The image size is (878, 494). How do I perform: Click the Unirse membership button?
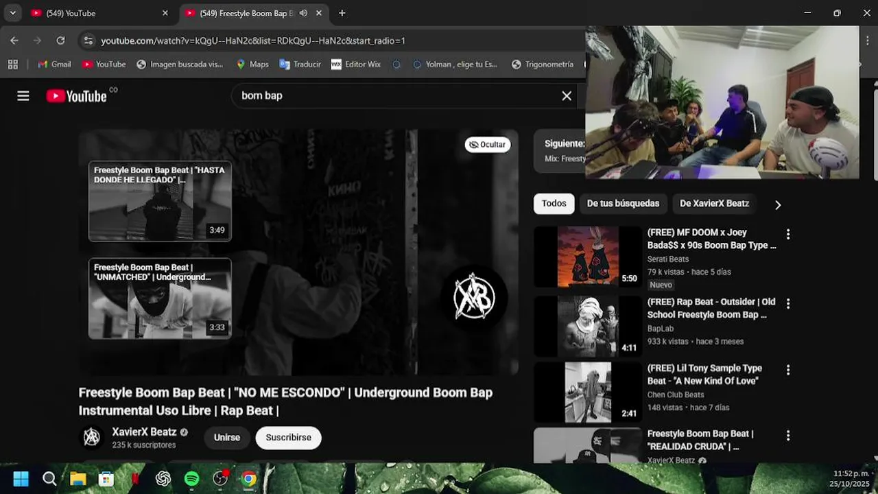click(226, 437)
